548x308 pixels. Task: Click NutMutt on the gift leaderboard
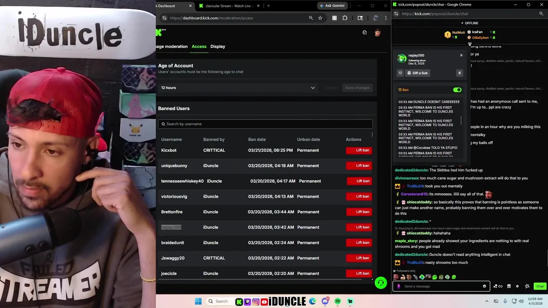[459, 33]
